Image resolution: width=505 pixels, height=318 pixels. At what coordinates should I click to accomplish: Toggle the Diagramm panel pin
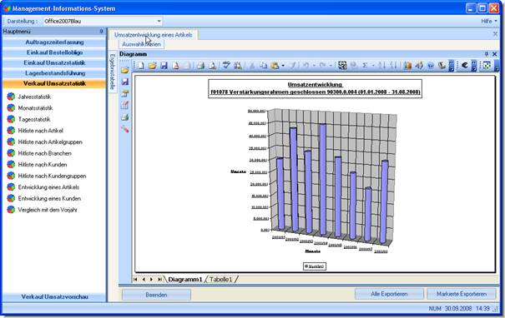pos(487,54)
